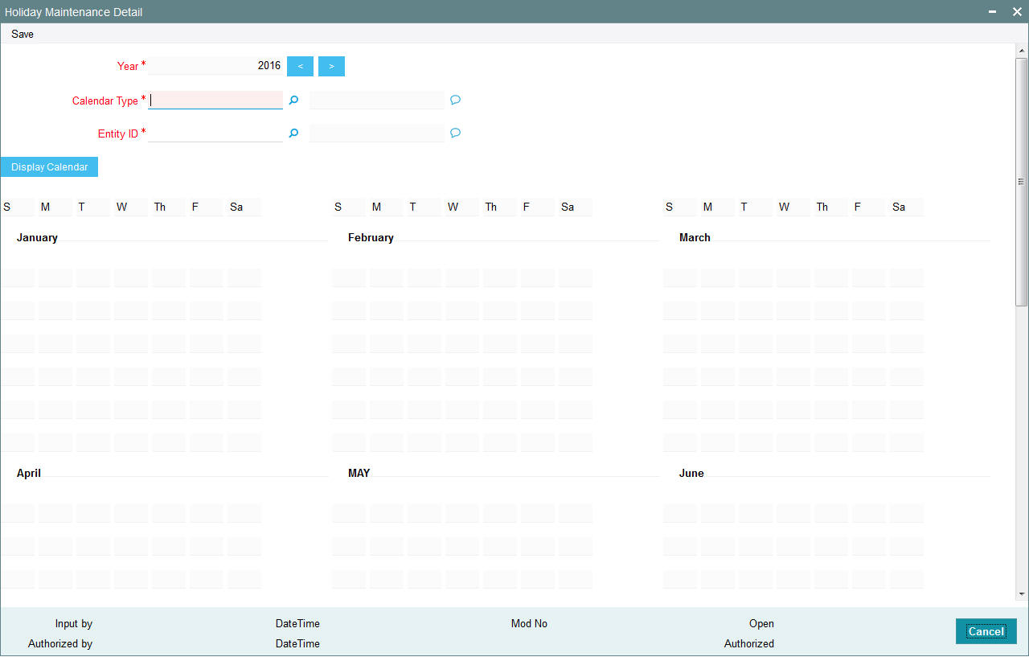Click the Input by label
This screenshot has height=657, width=1029.
[74, 624]
